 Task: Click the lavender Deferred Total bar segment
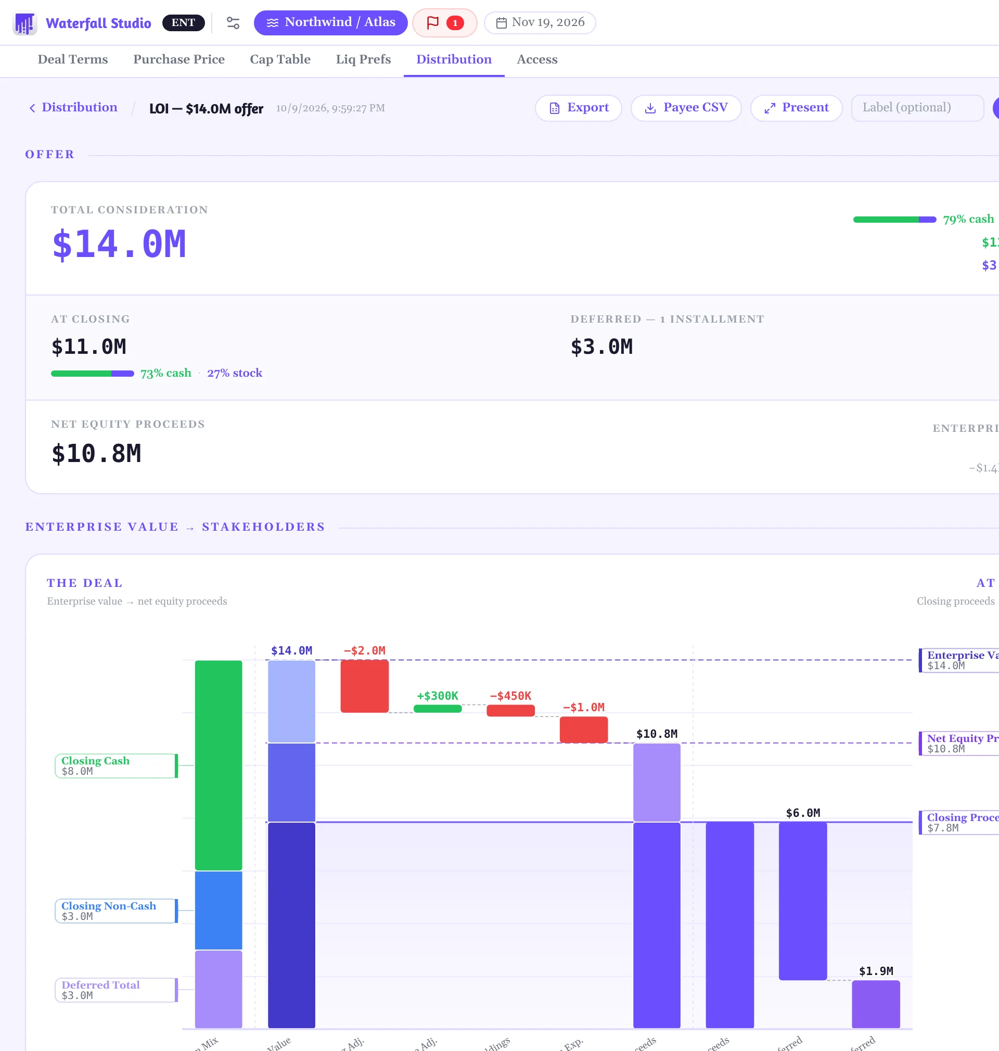pos(219,989)
